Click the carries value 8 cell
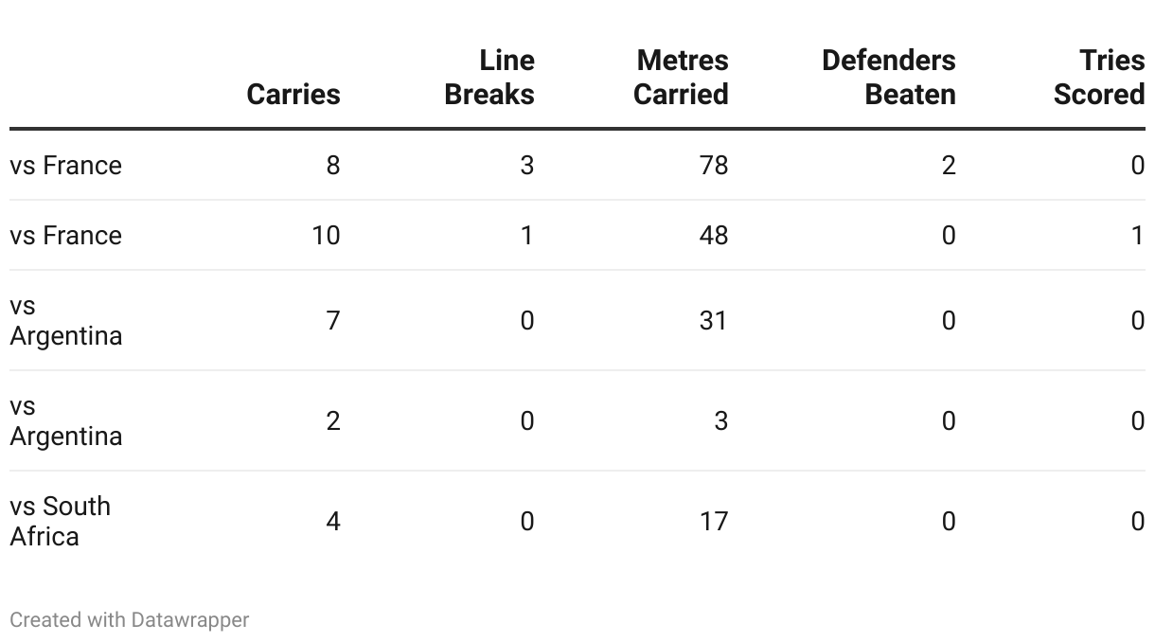 pos(333,165)
